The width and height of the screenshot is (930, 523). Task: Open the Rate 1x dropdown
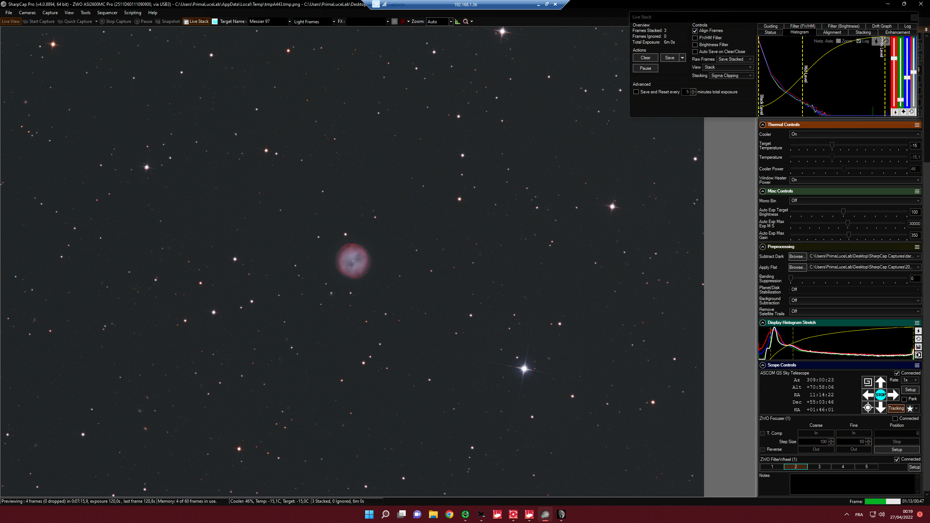910,380
